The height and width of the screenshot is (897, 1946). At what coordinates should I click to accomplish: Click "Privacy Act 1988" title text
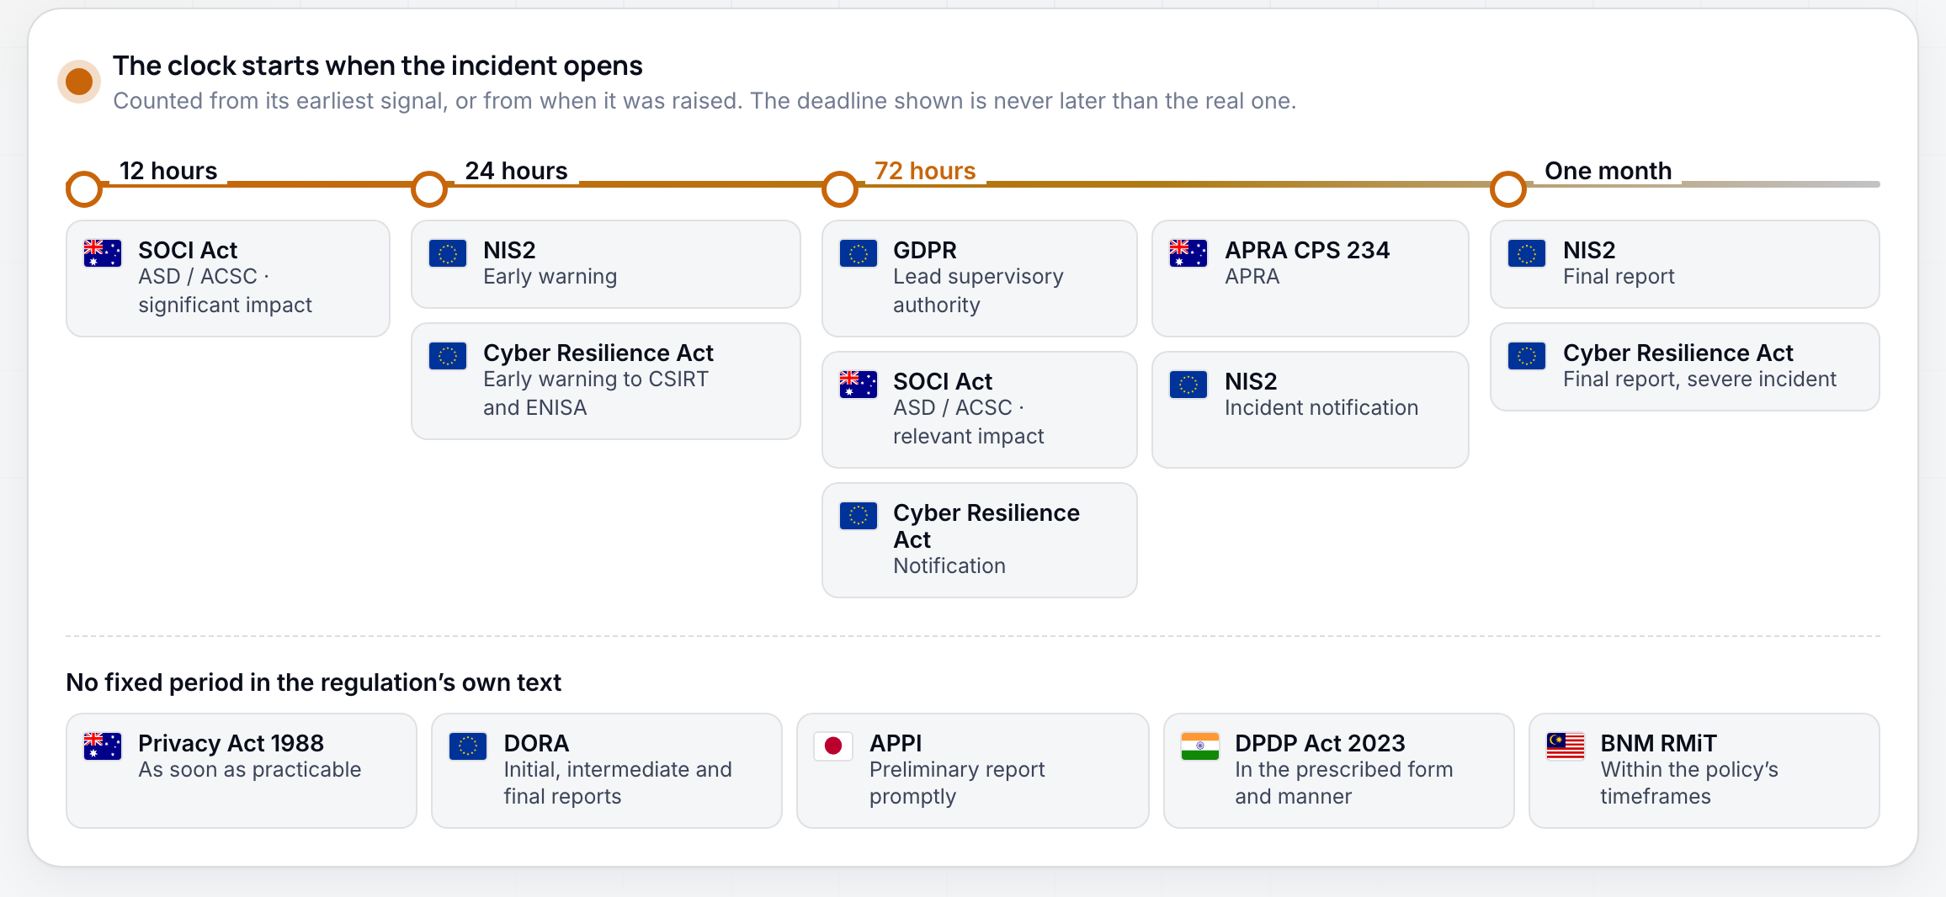231,743
